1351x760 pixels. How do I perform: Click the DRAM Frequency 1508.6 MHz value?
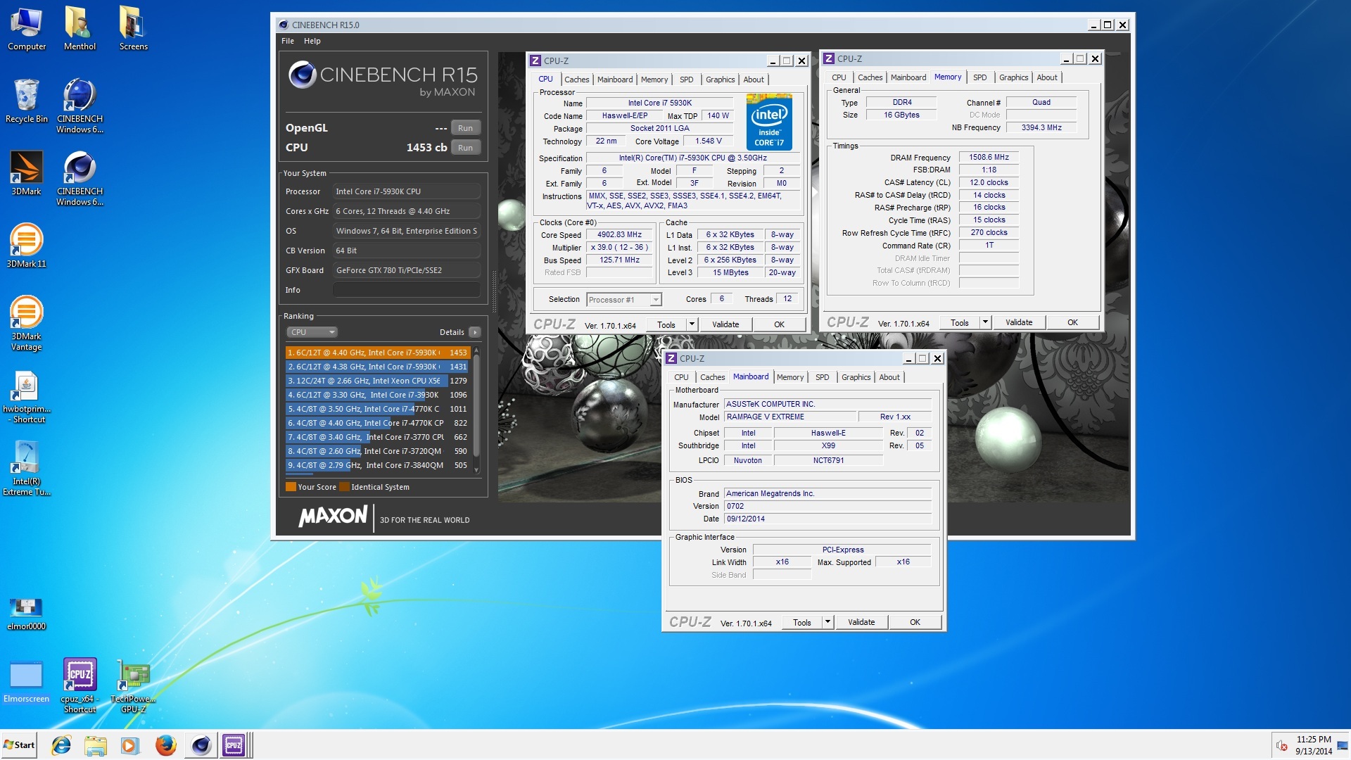989,158
